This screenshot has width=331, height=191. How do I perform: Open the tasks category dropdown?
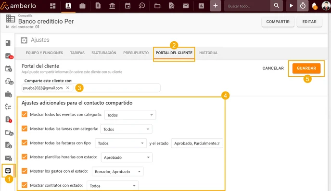point(126,129)
